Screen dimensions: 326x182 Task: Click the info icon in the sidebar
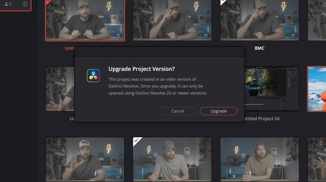coord(25,4)
